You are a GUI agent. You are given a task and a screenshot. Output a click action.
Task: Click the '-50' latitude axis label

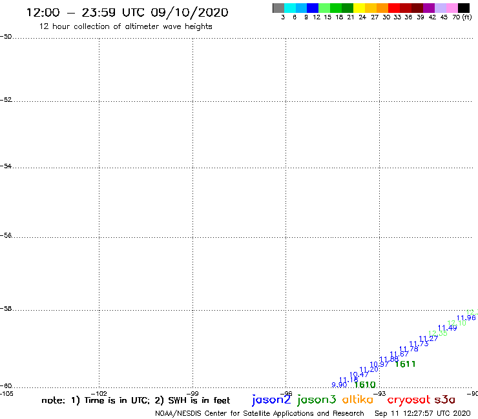(x=6, y=37)
